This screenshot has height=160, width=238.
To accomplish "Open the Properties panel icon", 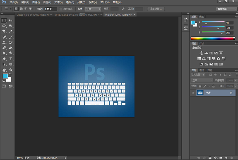I will click(x=186, y=28).
